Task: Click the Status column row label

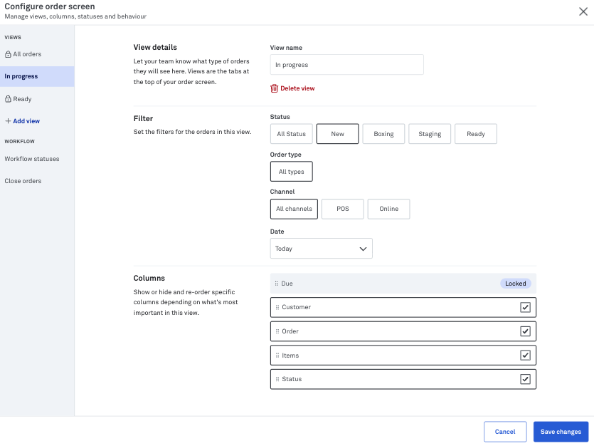Action: point(292,379)
